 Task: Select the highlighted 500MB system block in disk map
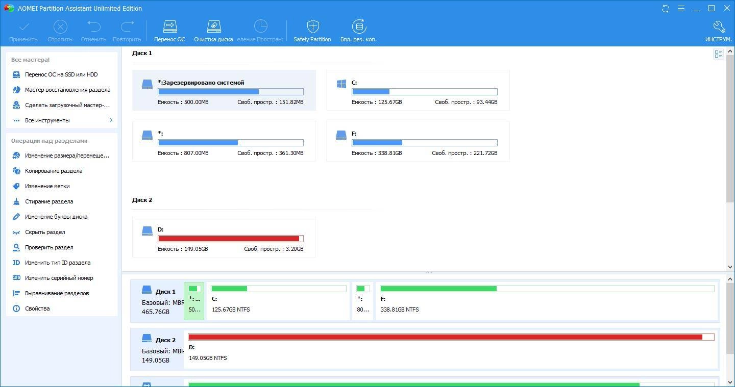(194, 301)
